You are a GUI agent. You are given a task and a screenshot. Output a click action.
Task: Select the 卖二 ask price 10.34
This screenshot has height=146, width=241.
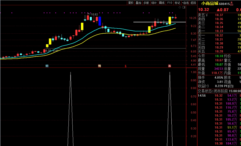pyautogui.click(x=219, y=27)
